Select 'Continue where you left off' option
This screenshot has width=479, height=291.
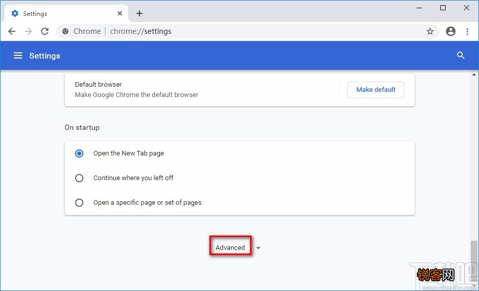point(79,178)
